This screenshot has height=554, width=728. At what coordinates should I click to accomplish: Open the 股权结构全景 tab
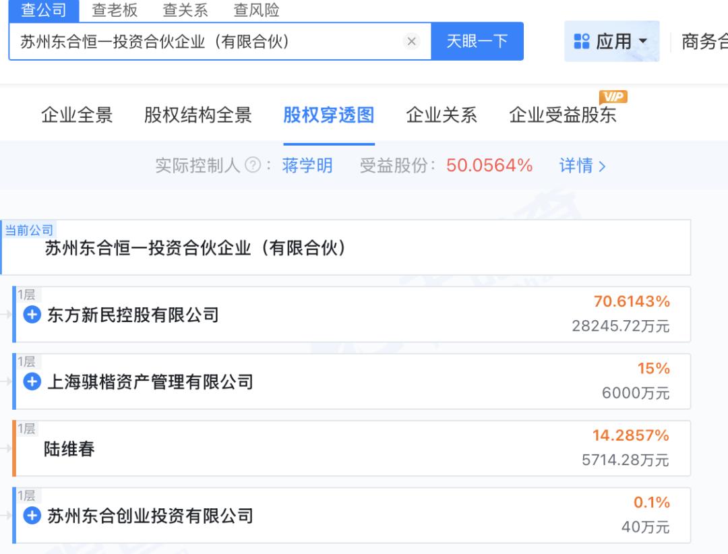tap(198, 115)
